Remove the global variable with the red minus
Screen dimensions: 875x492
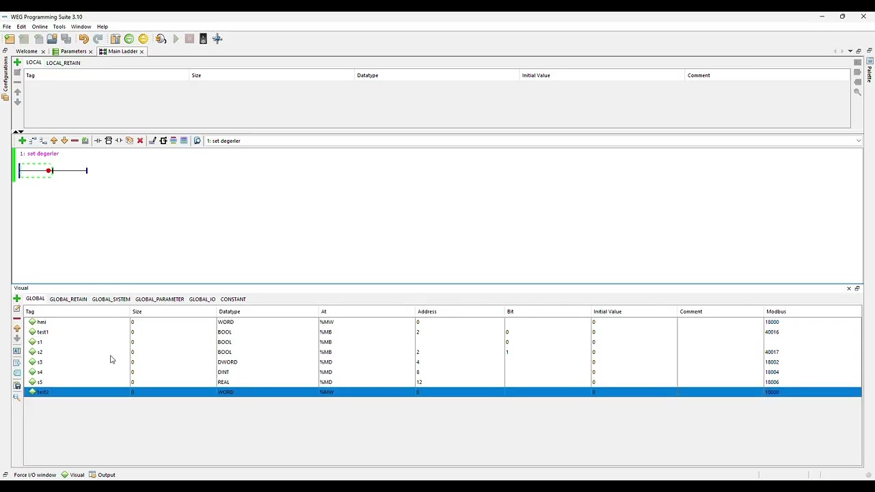coord(17,318)
